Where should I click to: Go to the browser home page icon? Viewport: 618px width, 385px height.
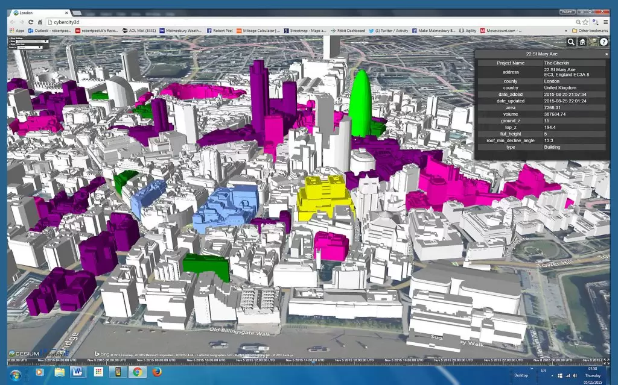[x=40, y=22]
